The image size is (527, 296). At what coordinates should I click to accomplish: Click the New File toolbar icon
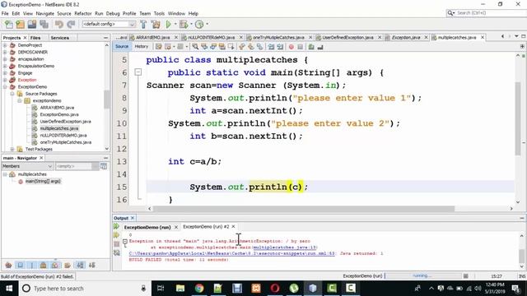[x=9, y=24]
